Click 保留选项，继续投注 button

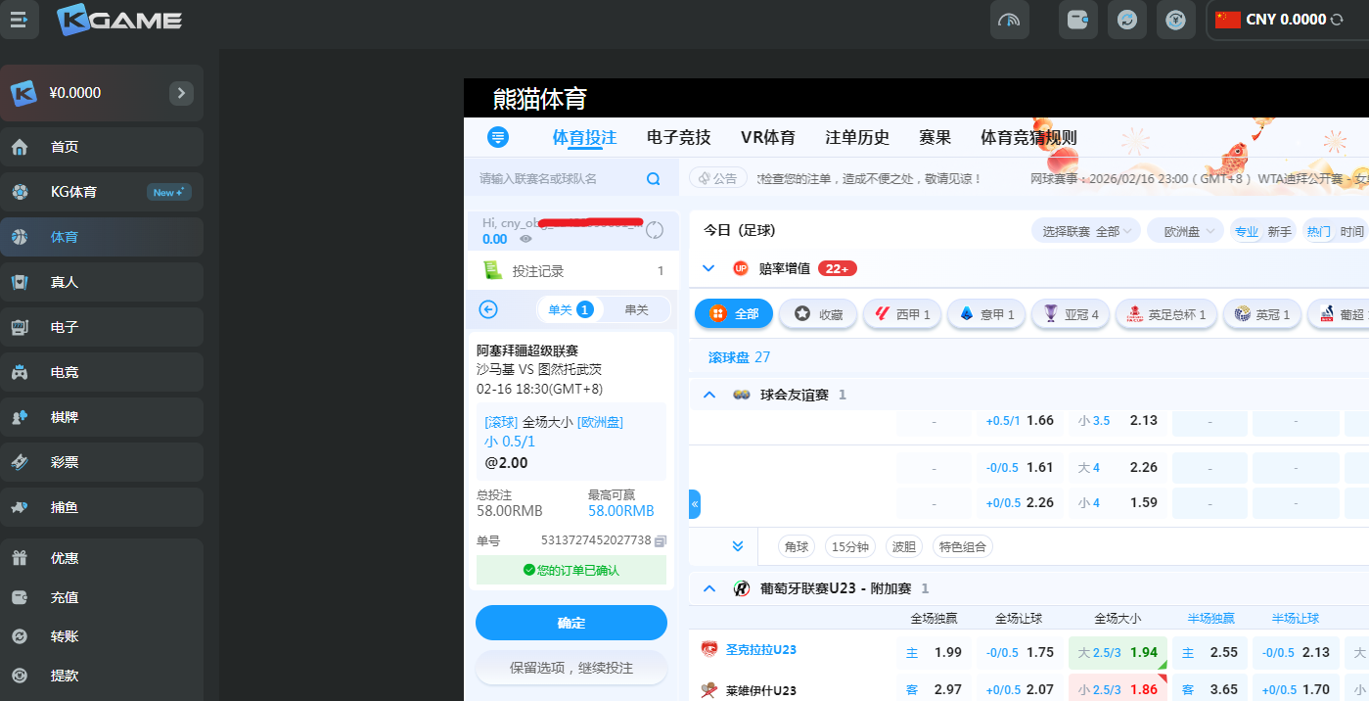click(x=570, y=668)
